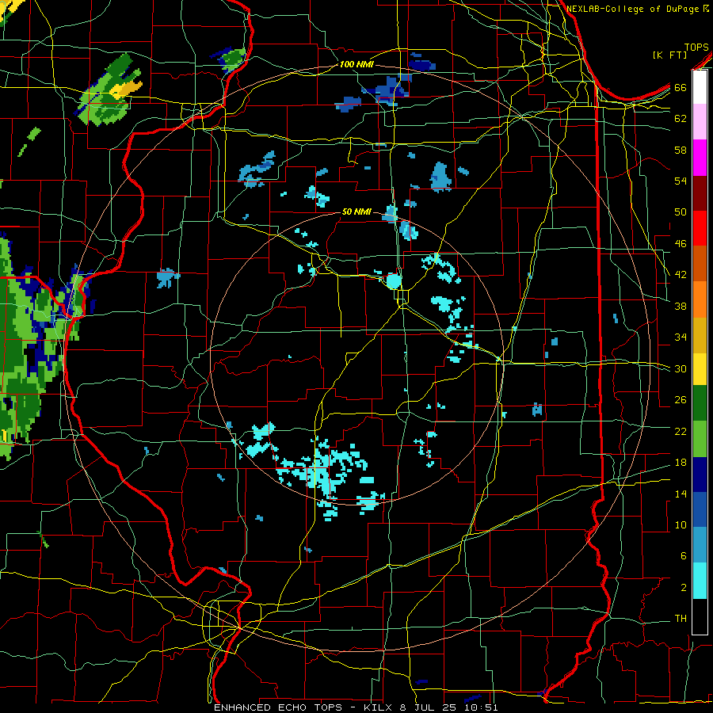Click the 54 legend value
The width and height of the screenshot is (713, 713).
(681, 181)
